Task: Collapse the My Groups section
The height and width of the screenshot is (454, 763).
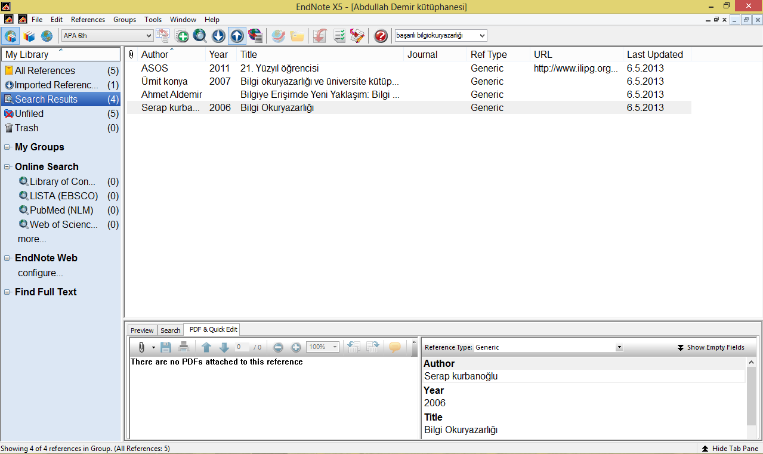Action: (7, 147)
